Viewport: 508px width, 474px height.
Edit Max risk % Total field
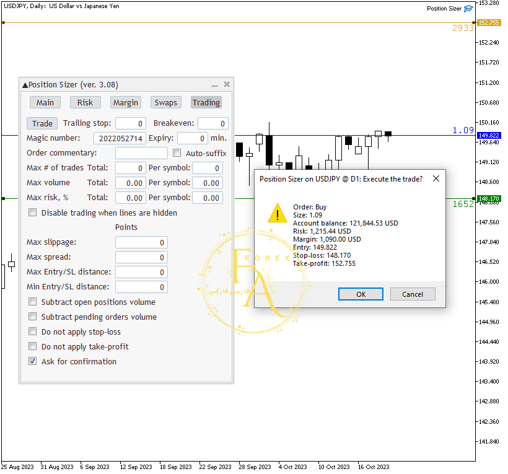tap(131, 198)
